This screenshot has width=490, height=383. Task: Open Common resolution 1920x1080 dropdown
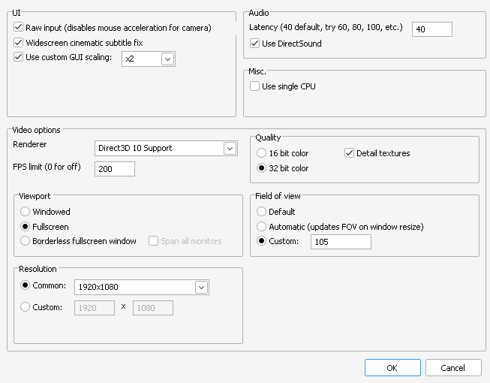point(200,287)
